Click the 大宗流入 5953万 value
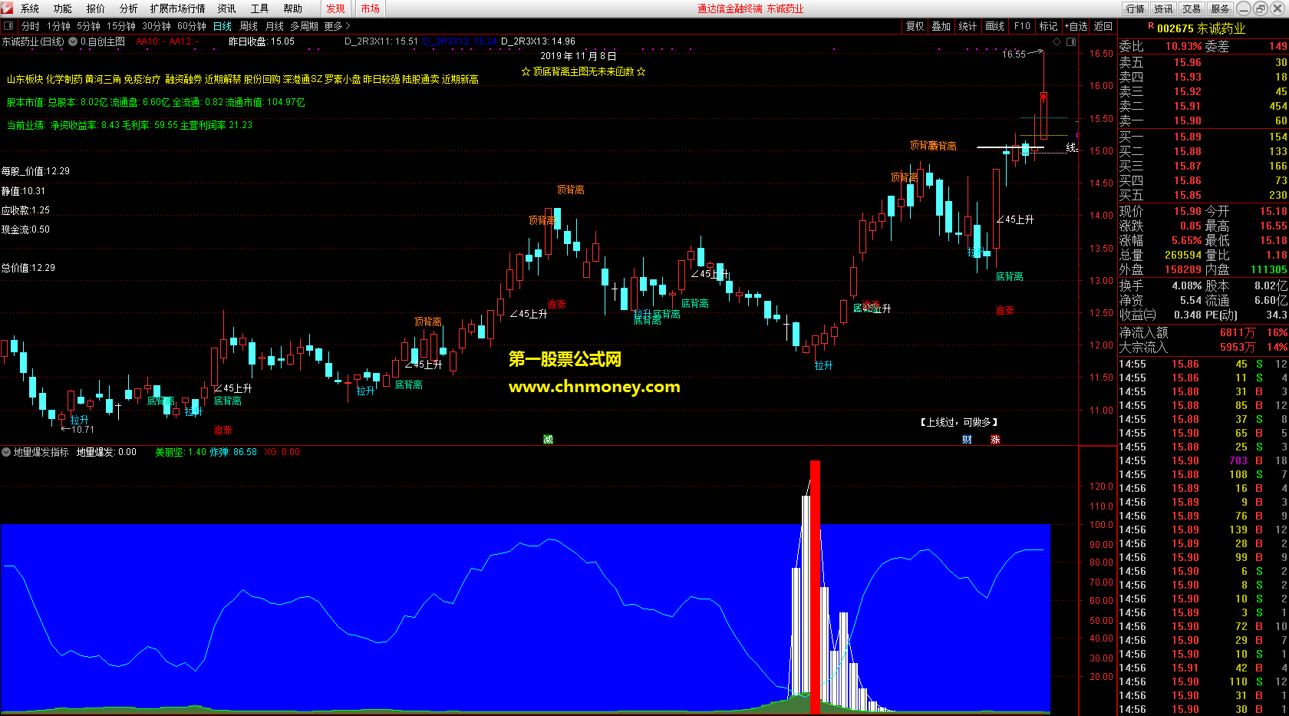Screen dimensions: 1289x716 1238,347
